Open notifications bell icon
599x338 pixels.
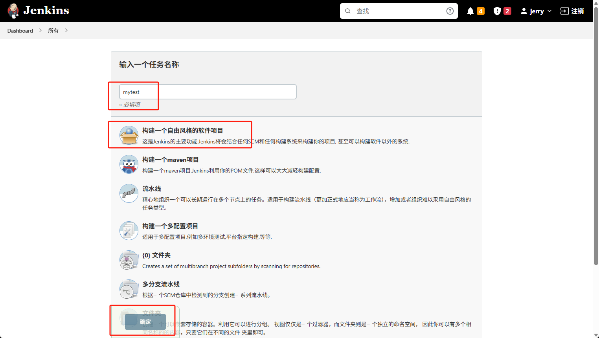470,11
